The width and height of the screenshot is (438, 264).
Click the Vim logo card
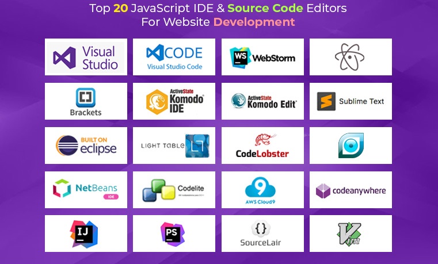351,234
